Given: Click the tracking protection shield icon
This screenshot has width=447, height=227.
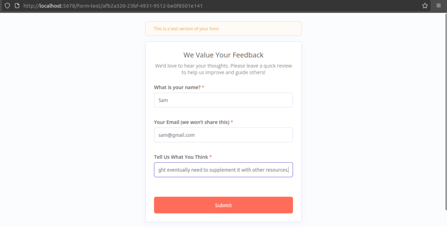Looking at the screenshot, I should point(7,6).
